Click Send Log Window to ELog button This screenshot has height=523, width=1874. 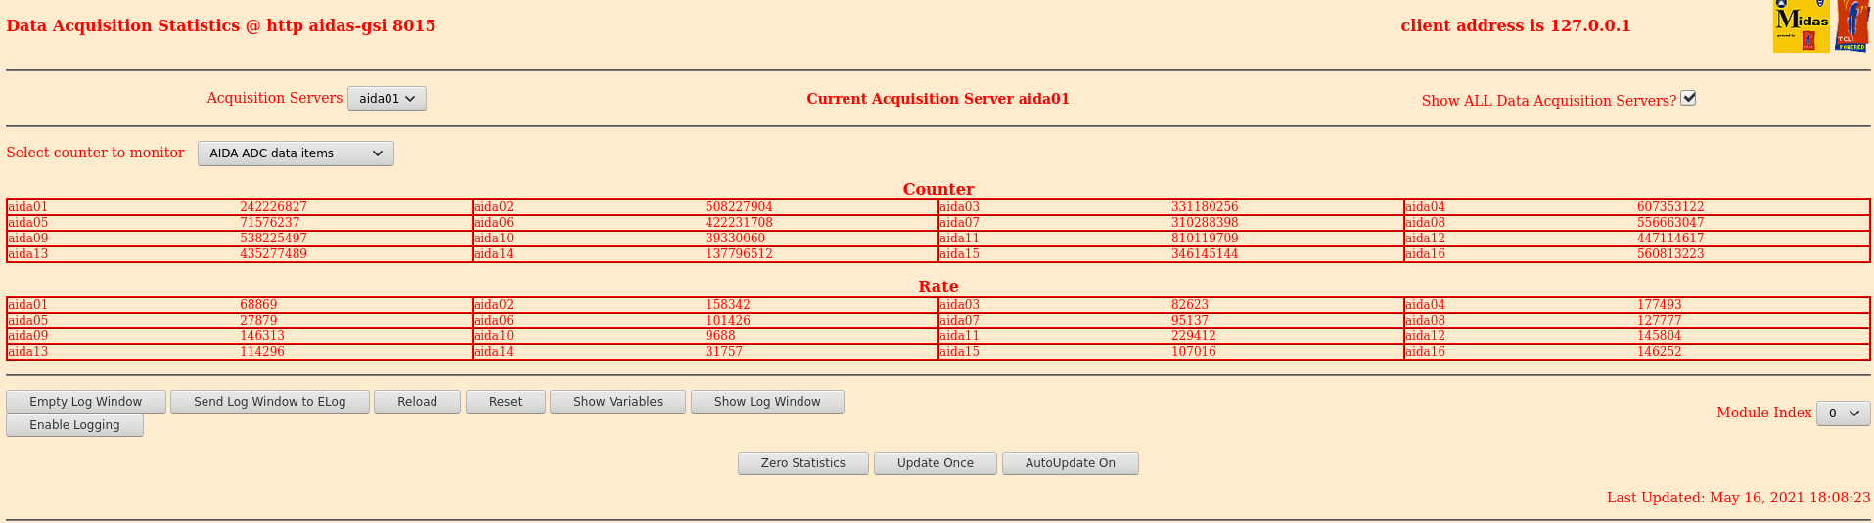[270, 402]
